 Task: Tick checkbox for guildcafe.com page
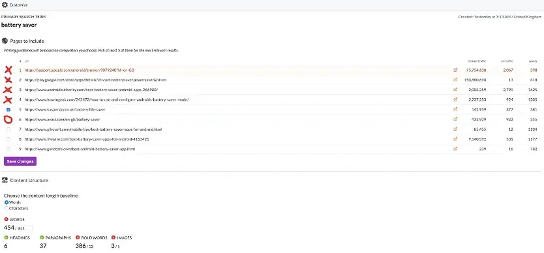tap(8, 149)
